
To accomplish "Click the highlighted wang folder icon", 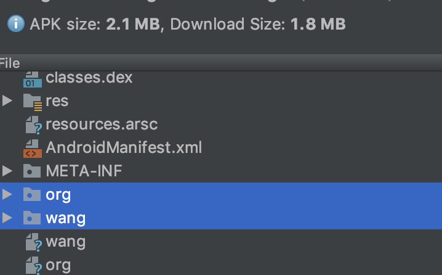I will (32, 218).
